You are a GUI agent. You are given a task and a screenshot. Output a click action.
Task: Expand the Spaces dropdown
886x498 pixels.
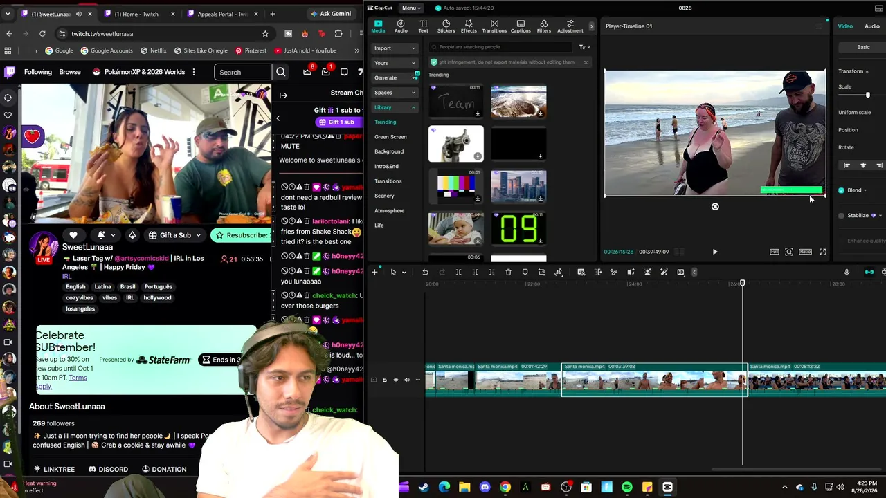pos(395,93)
